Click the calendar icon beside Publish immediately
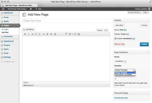Screen dimensions: 152x103 [115, 38]
